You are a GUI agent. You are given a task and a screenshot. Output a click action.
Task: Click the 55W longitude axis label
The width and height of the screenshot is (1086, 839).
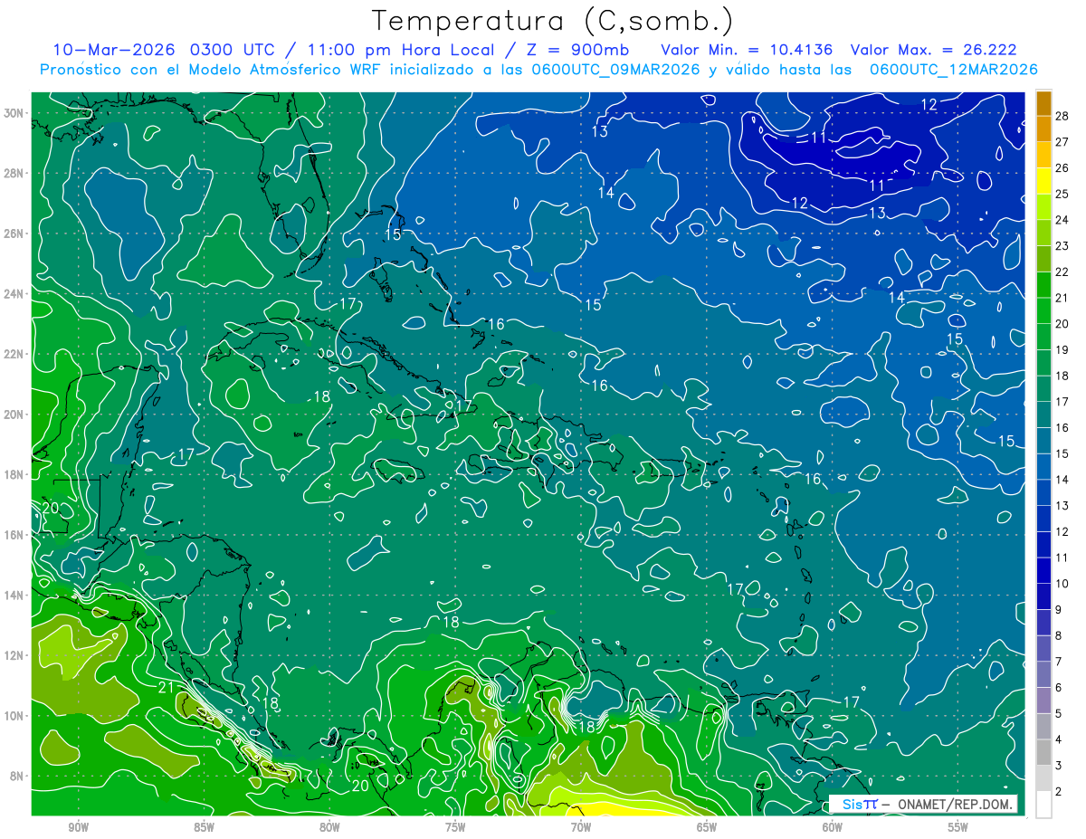[958, 827]
